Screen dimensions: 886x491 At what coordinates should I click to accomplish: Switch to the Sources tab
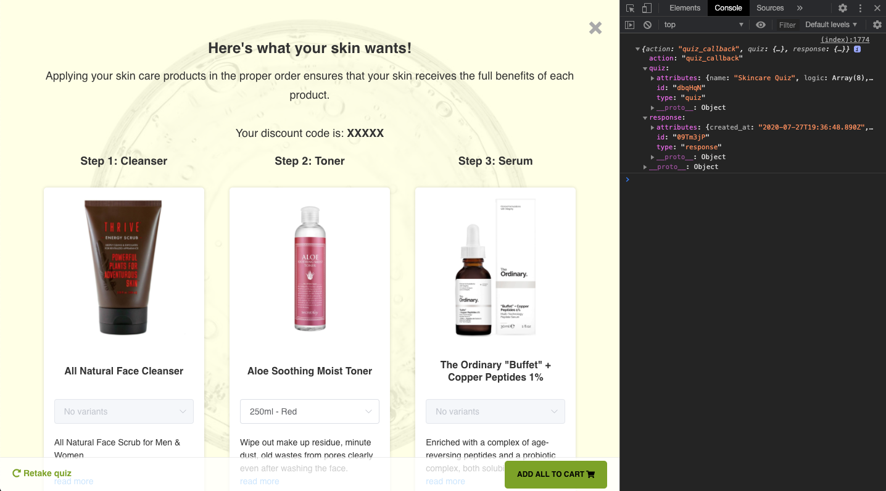pos(770,8)
